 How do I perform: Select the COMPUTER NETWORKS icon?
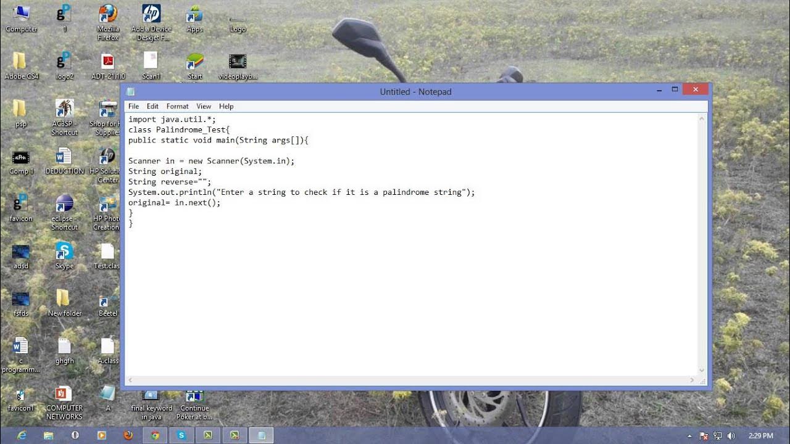point(64,403)
